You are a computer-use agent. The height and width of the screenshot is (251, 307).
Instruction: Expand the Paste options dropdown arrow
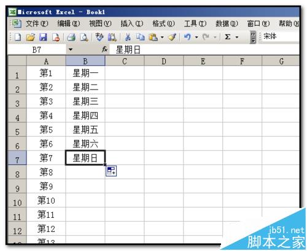click(162, 37)
